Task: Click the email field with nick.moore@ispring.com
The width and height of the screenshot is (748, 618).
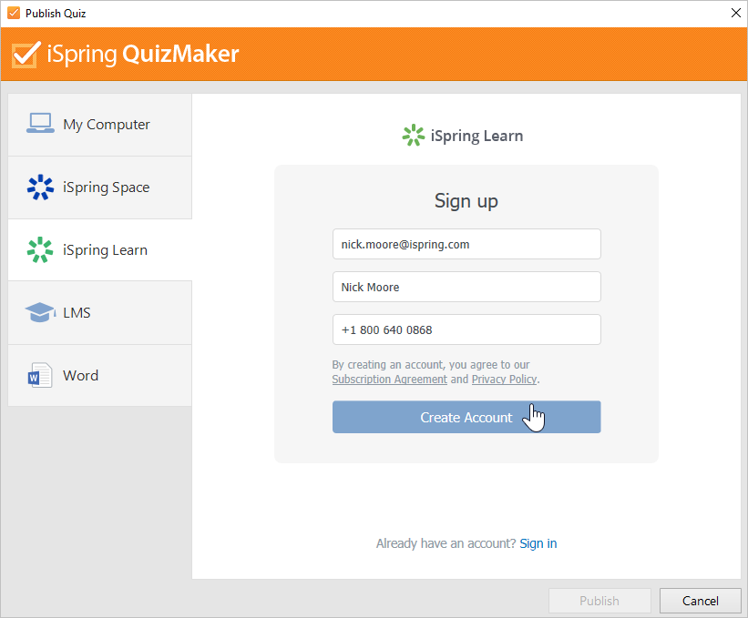Action: (x=466, y=244)
